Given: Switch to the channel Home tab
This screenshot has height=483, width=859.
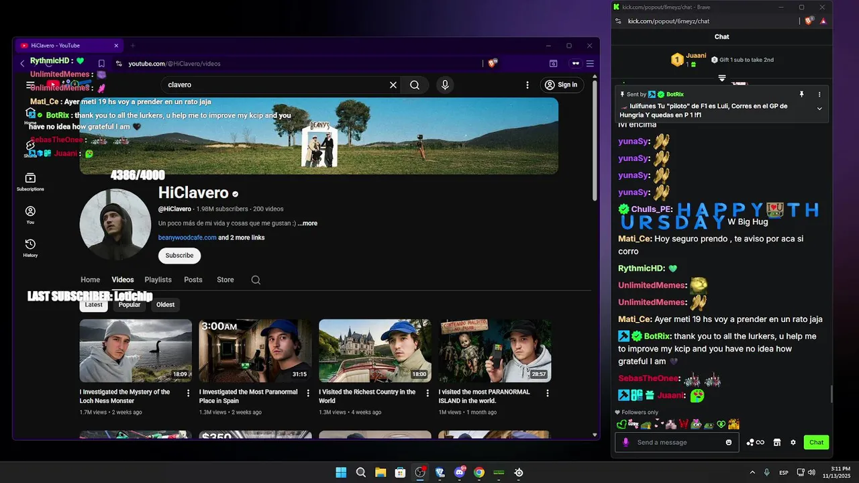Looking at the screenshot, I should click(90, 280).
